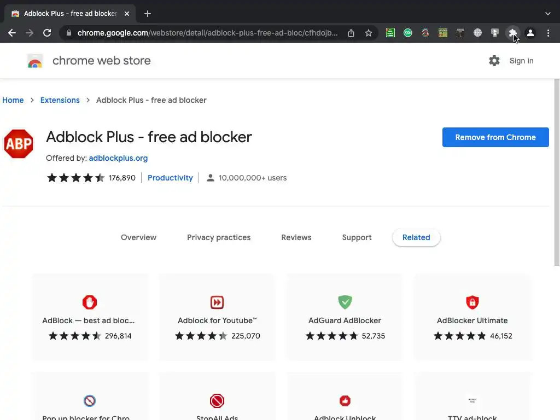Click the Pop up blocker icon
Screen dimensions: 560x420
(90, 401)
